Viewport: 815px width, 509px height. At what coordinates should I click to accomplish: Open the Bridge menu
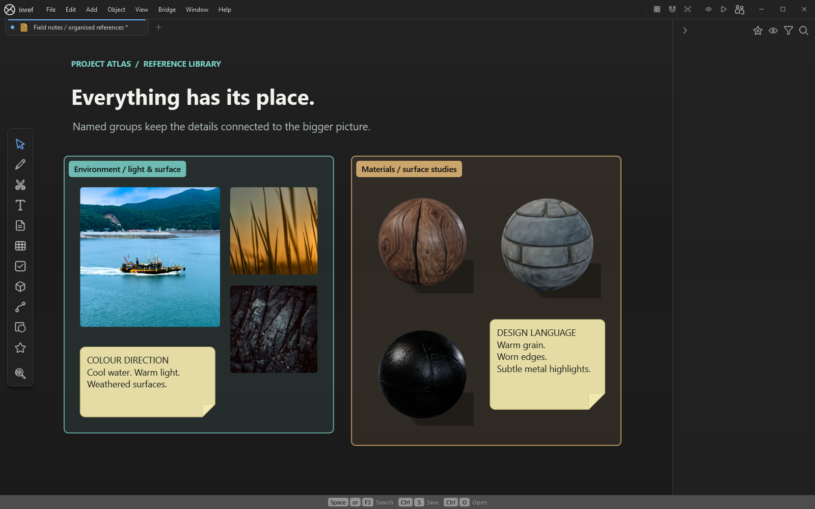click(x=167, y=10)
